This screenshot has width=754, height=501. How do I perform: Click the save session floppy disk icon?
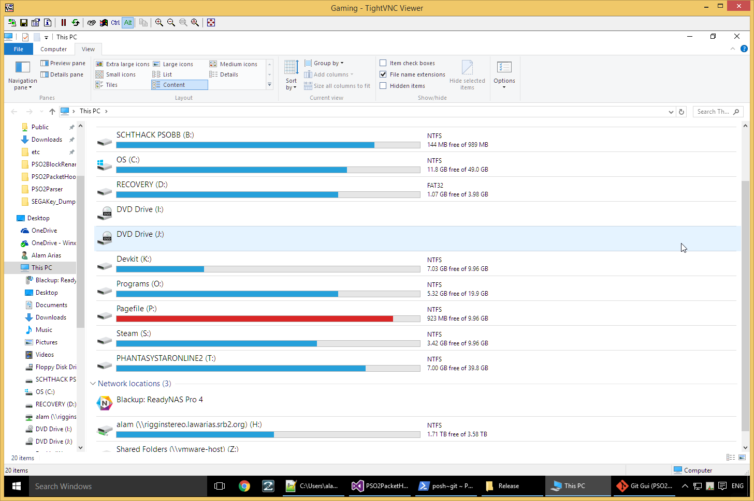24,22
